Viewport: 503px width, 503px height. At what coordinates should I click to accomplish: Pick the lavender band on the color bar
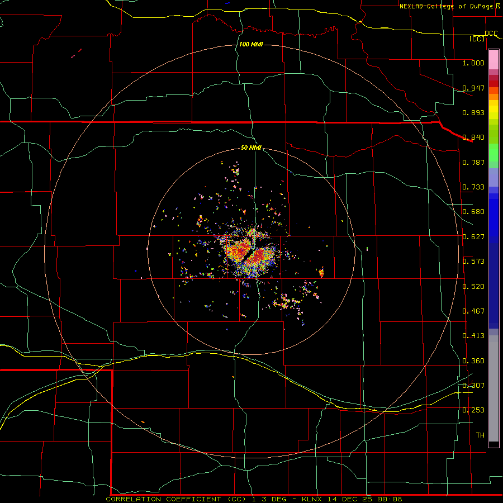coord(493,177)
